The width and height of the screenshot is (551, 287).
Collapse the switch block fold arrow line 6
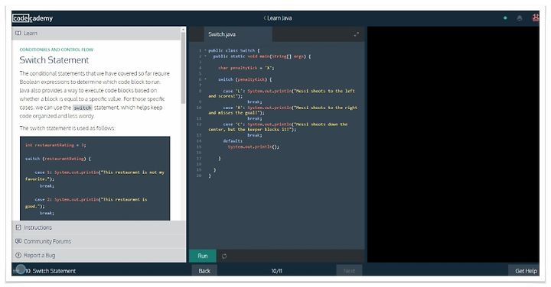click(x=205, y=79)
